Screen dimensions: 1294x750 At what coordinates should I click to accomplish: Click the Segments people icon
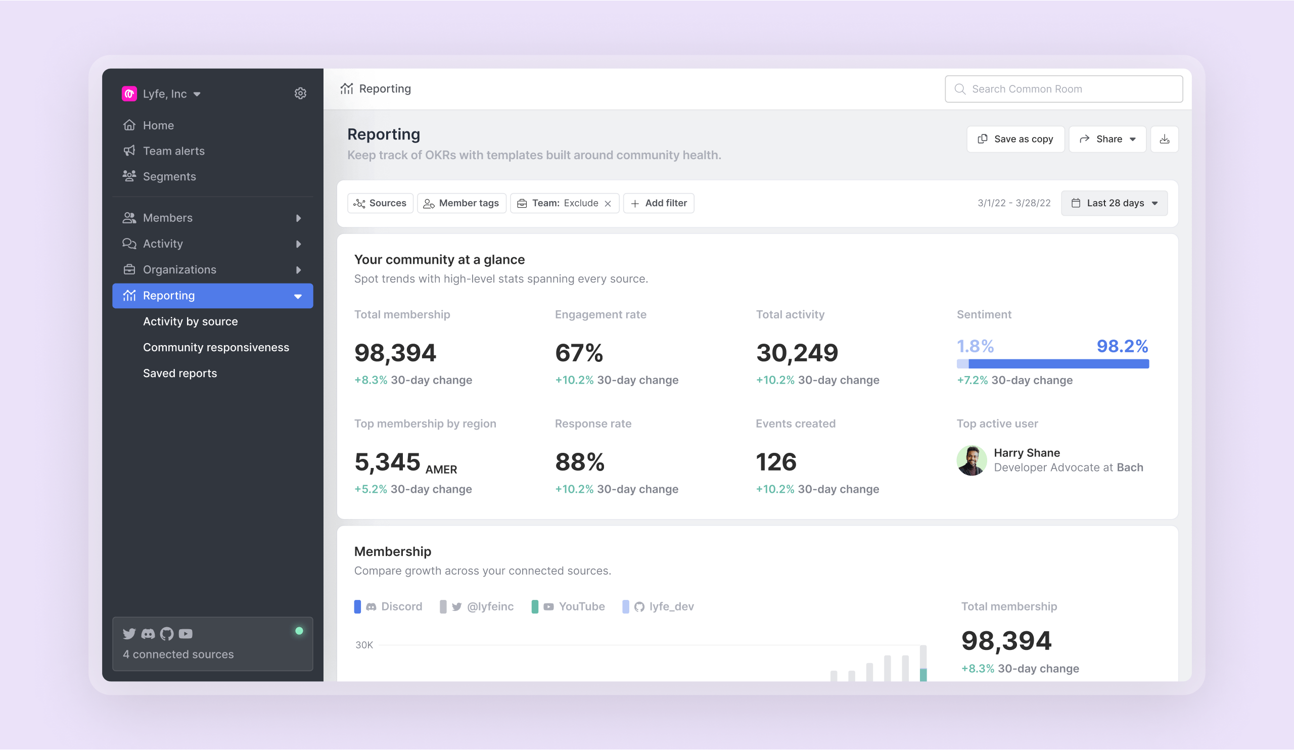129,176
